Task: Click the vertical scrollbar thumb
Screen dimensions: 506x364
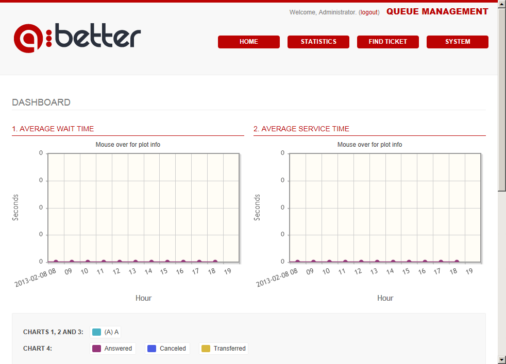Action: coord(502,100)
